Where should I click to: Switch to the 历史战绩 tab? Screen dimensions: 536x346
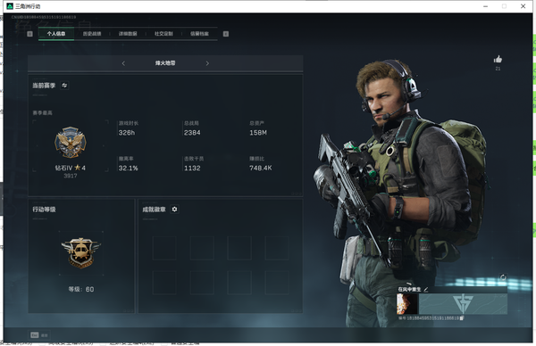92,33
